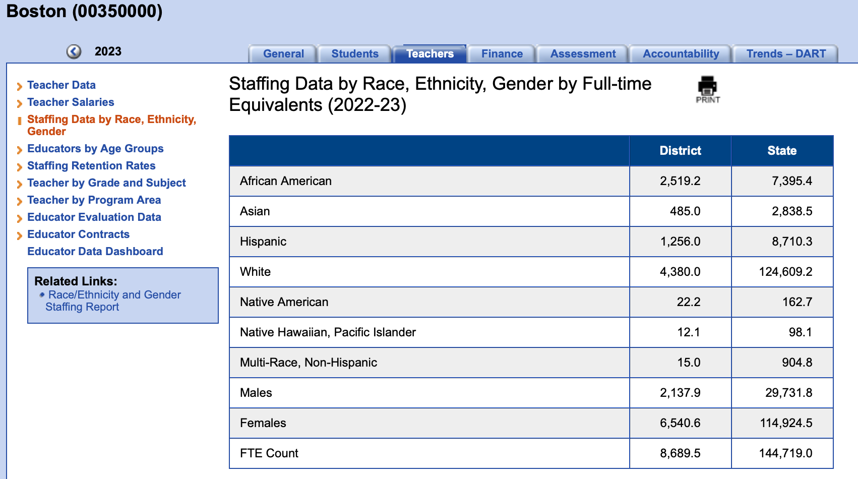Screen dimensions: 858x479
Task: Click Asian district value 485.0
Action: tap(685, 211)
